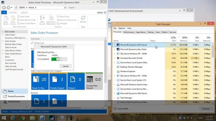
Task: Refresh the Role Center page
Action: click(x=83, y=19)
